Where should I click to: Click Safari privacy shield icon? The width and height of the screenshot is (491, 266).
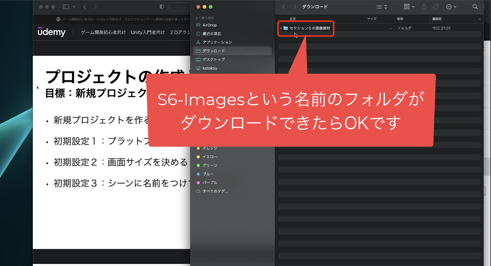point(162,7)
